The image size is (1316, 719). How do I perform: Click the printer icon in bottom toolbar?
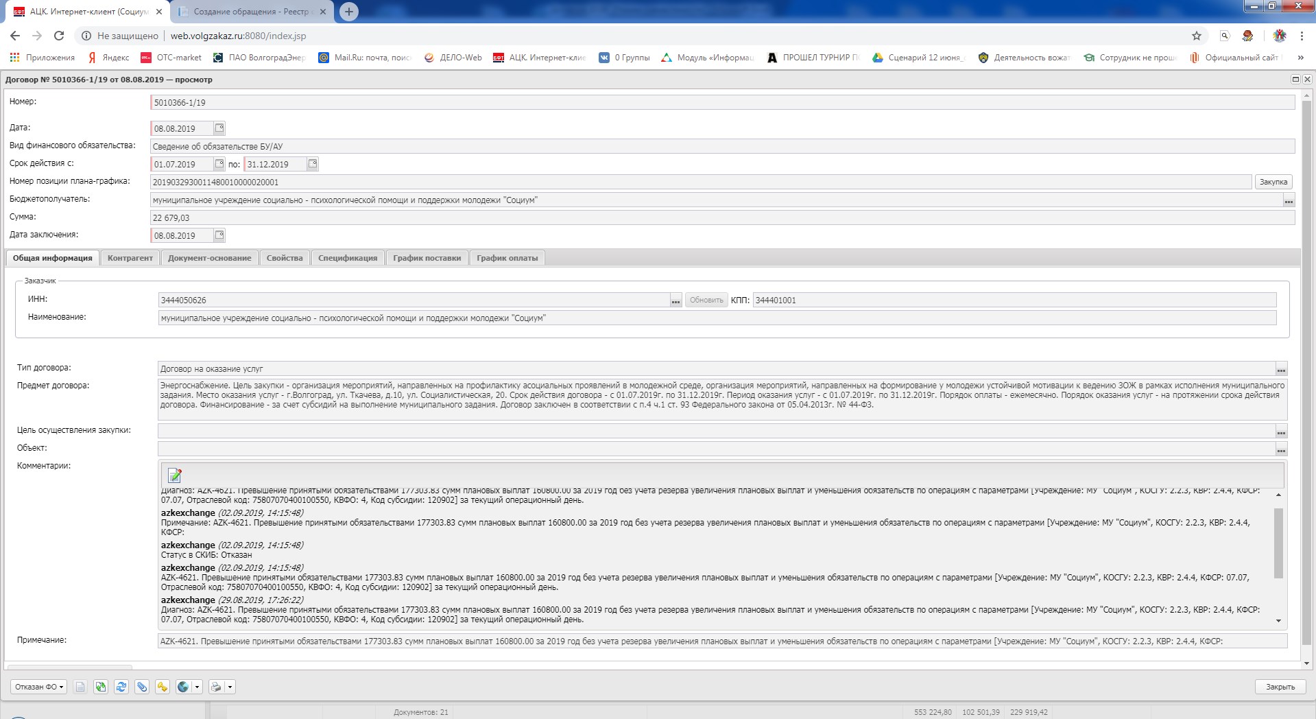pos(216,687)
